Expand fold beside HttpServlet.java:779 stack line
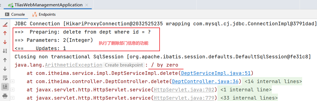This screenshot has height=101, width=317. pos(12,98)
